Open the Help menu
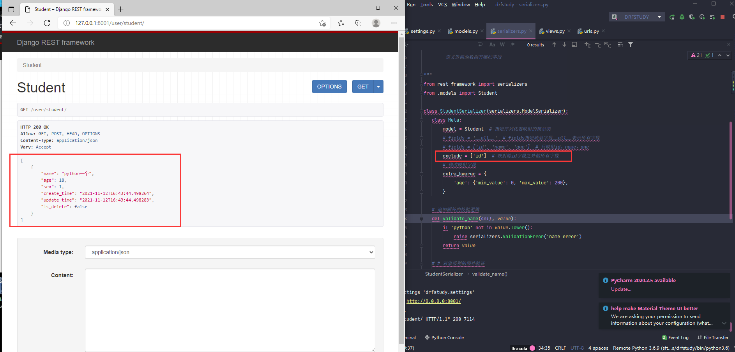The image size is (735, 352). click(480, 5)
